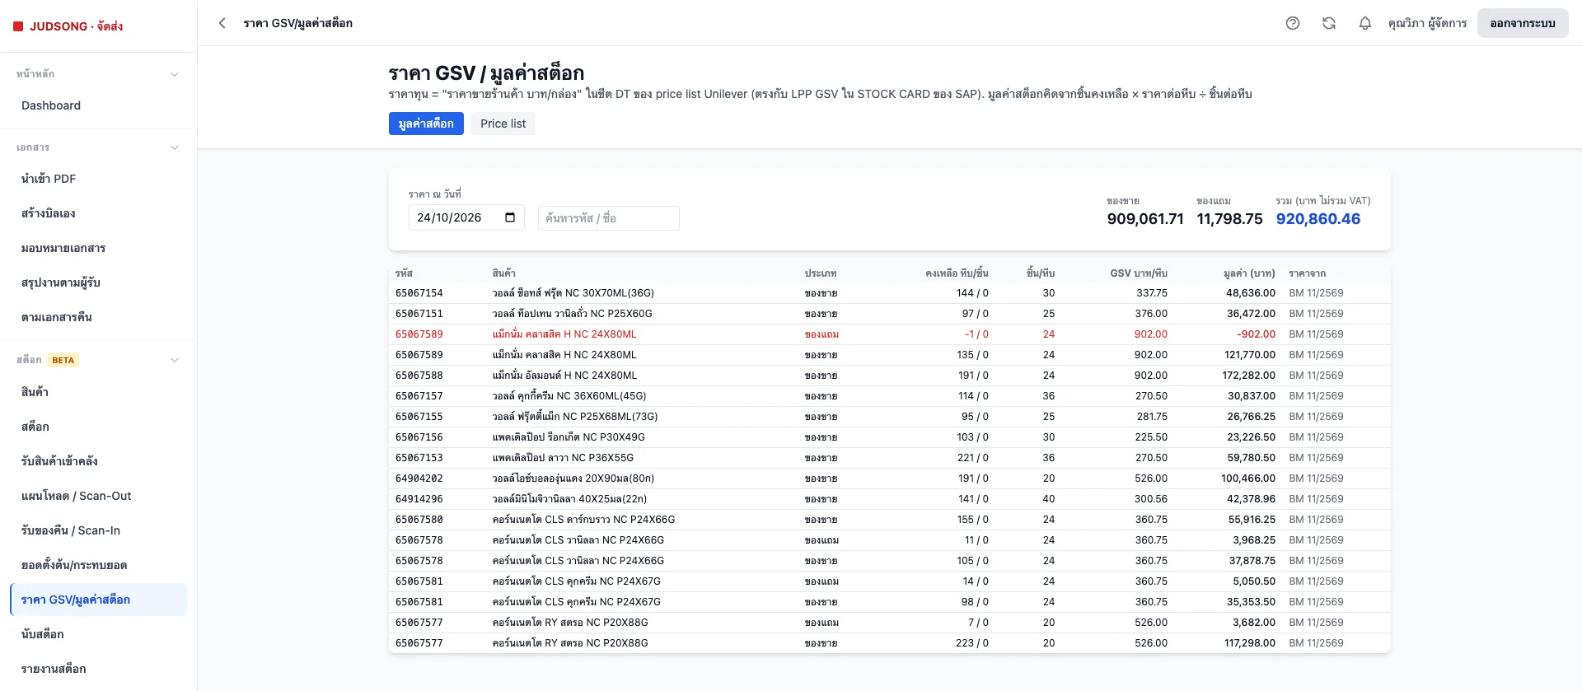Open รับสินค้าเข้าคลัง sidebar item

[x=98, y=461]
